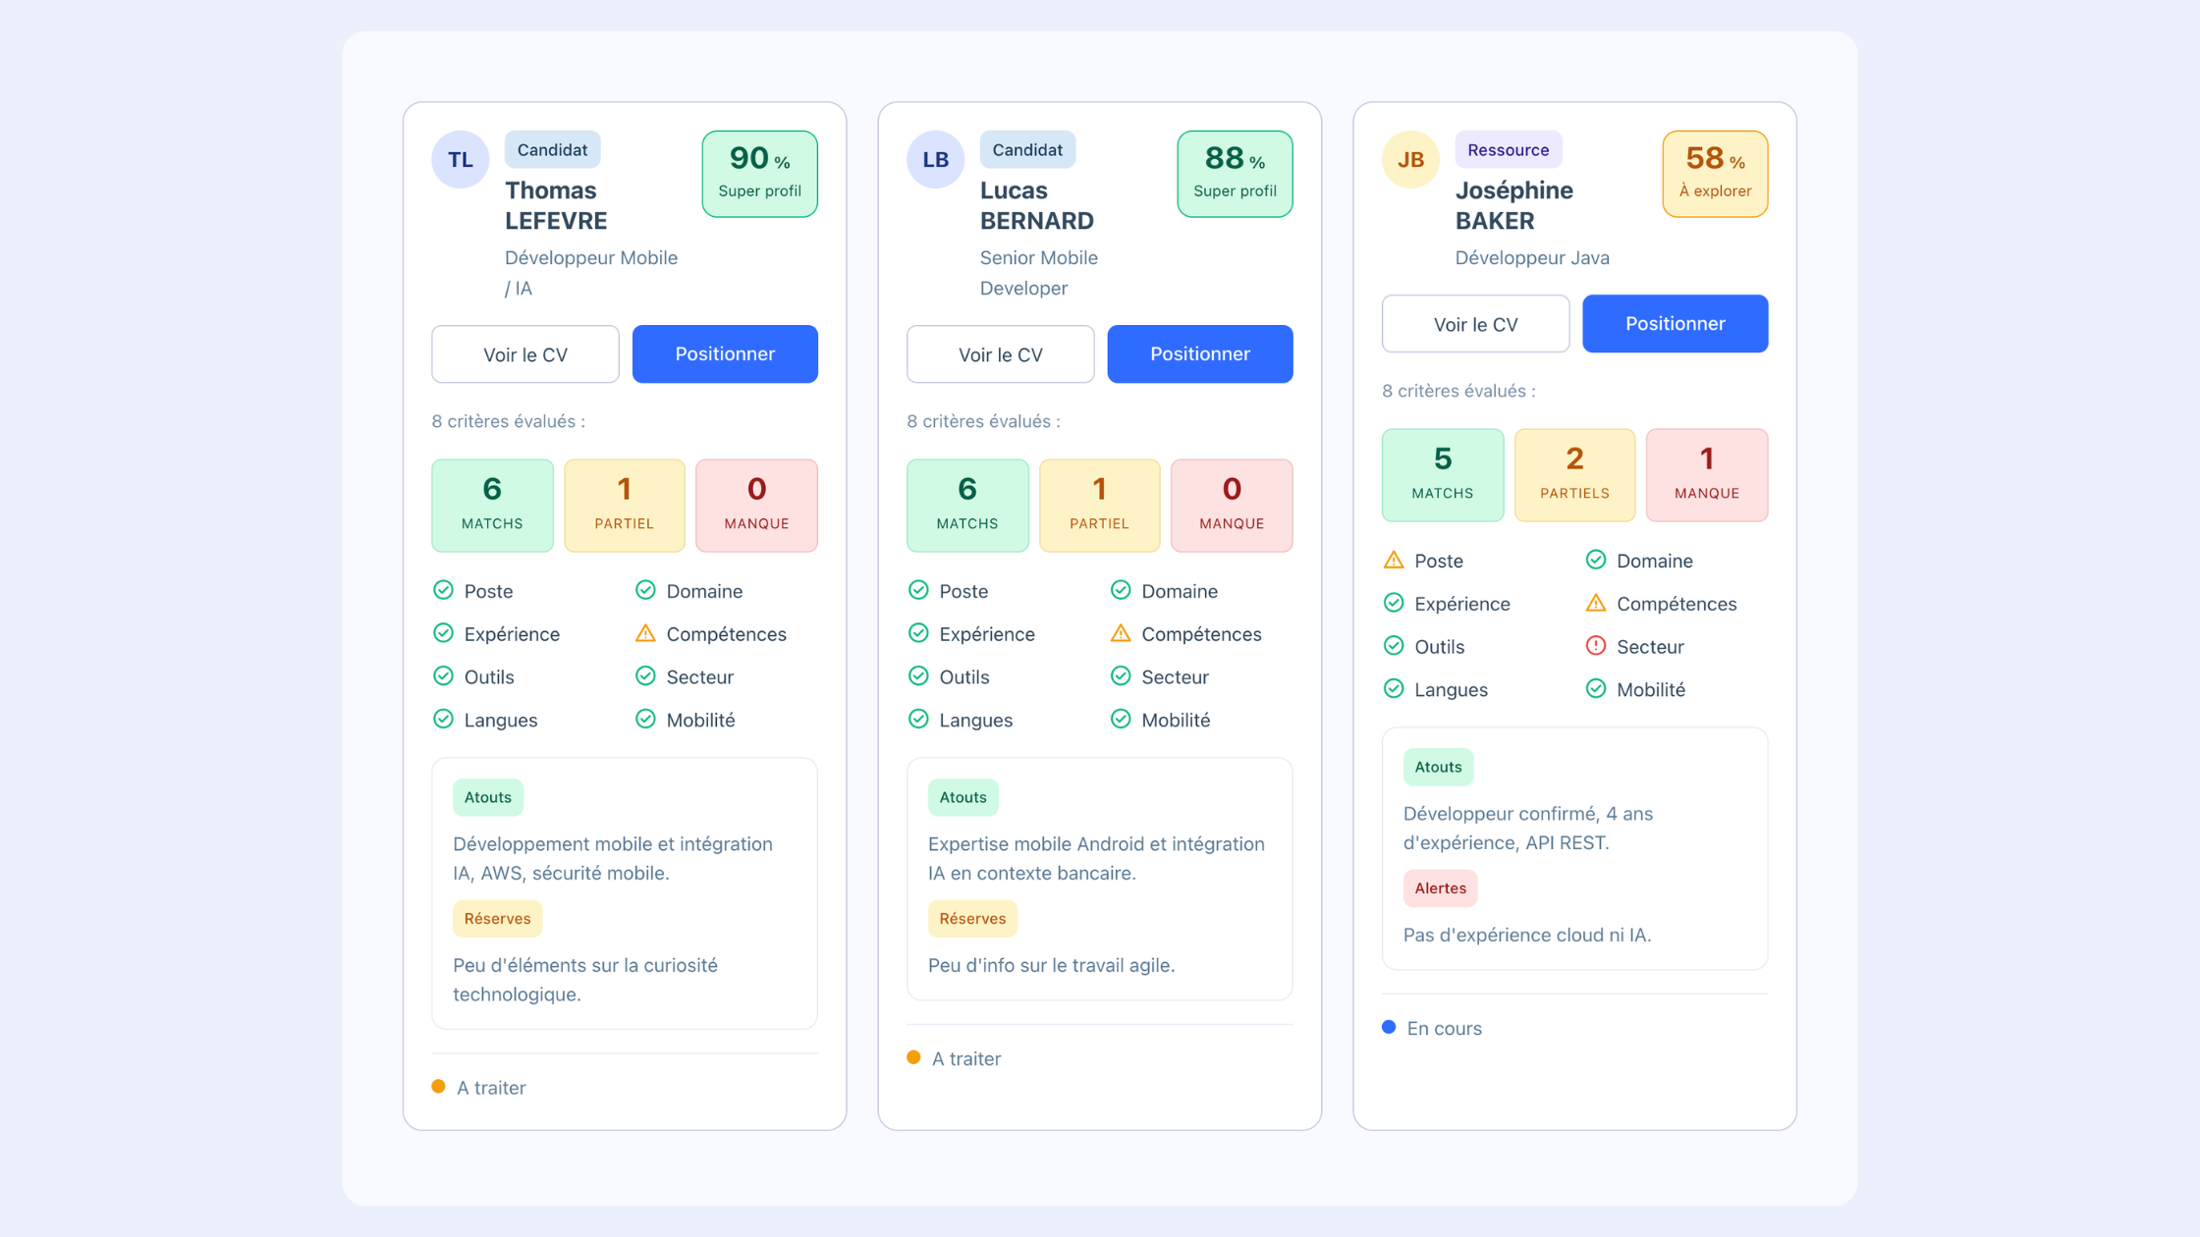Viewport: 2200px width, 1237px height.
Task: Click the 88% Super profil score badge
Action: [1236, 174]
